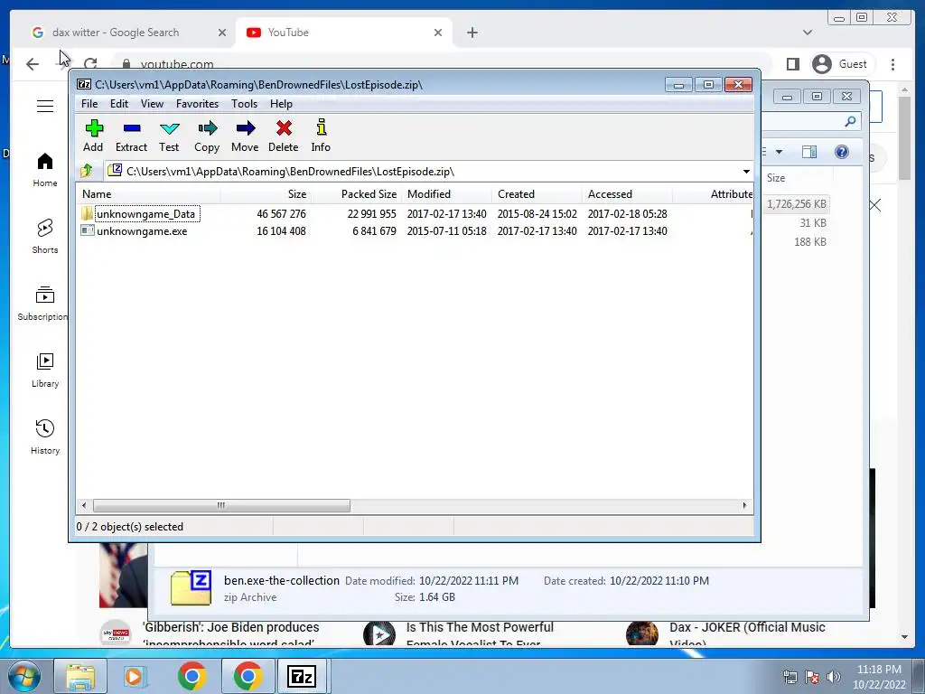The height and width of the screenshot is (694, 925).
Task: Open a new Chrome tab
Action: 472,33
